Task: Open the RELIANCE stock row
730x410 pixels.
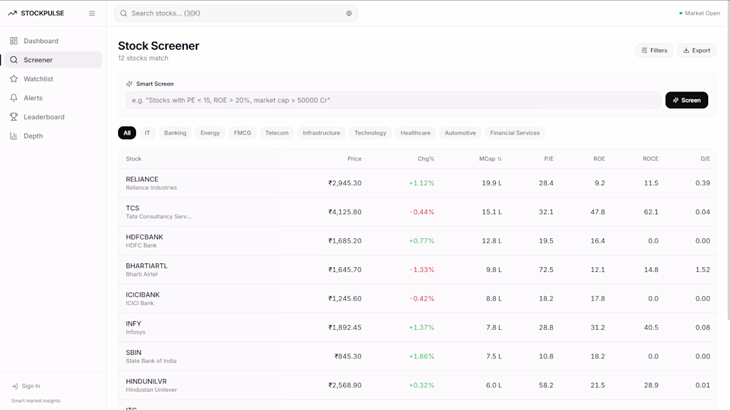Action: click(417, 183)
